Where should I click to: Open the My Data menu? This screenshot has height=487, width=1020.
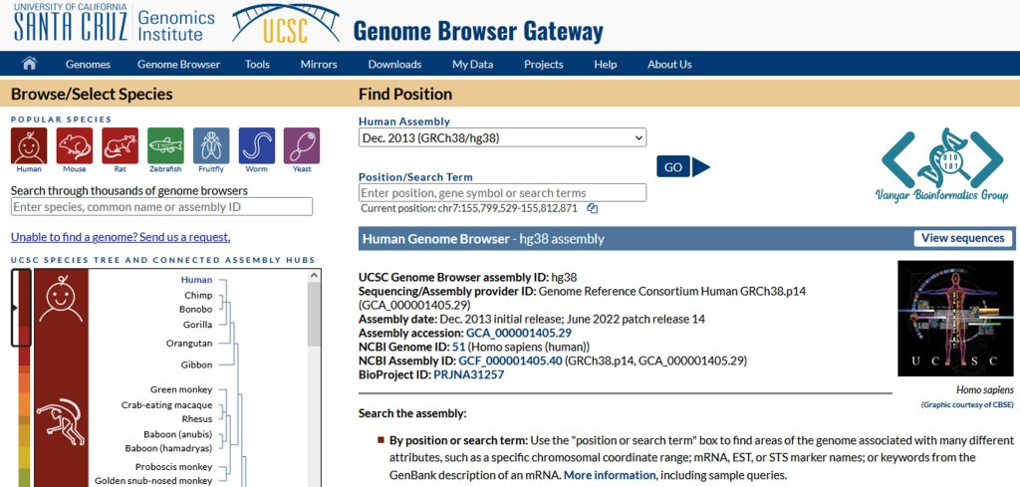tap(472, 65)
